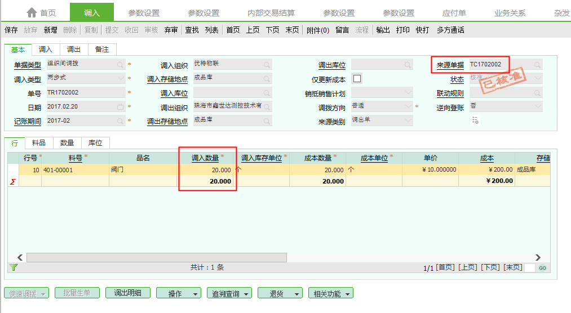Click the small settings icon below 逆向登账
The width and height of the screenshot is (571, 313).
[x=475, y=120]
